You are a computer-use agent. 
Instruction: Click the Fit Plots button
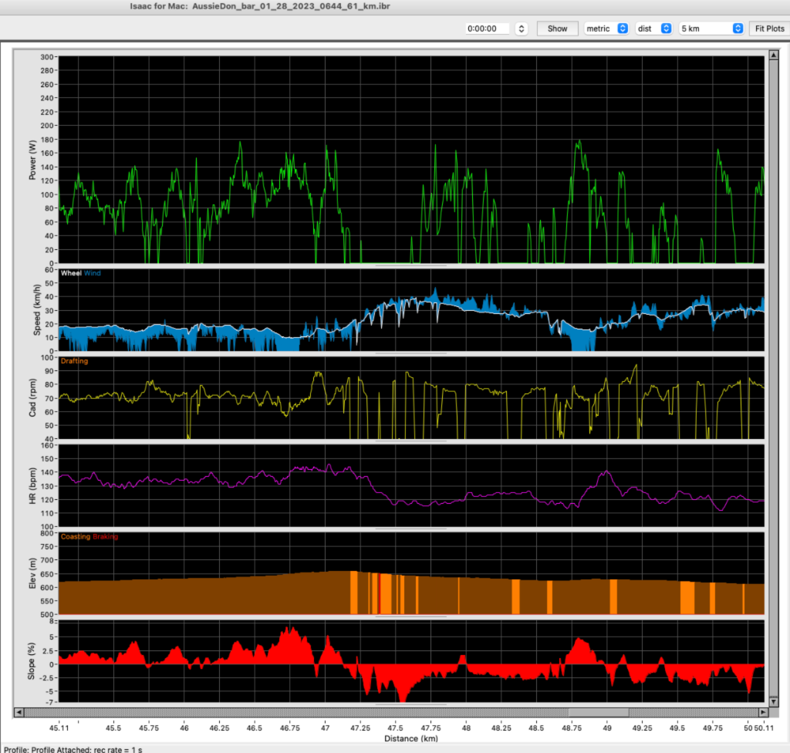tap(769, 29)
